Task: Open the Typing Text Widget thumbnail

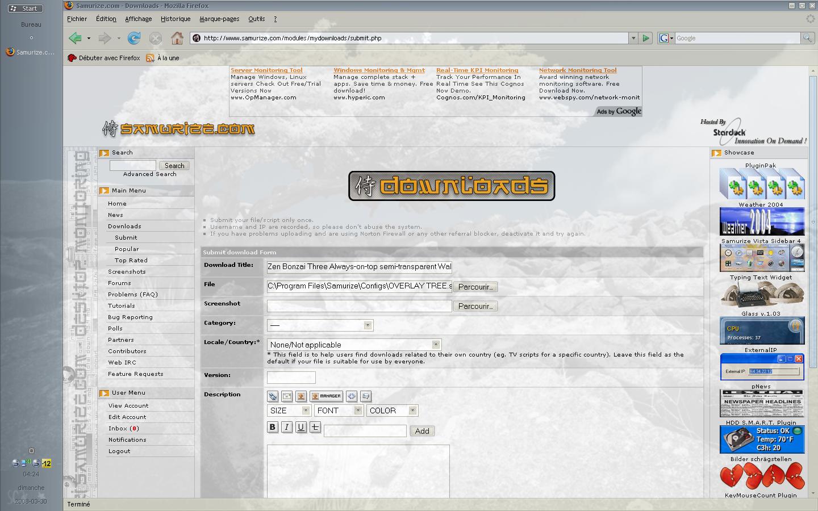Action: tap(762, 295)
